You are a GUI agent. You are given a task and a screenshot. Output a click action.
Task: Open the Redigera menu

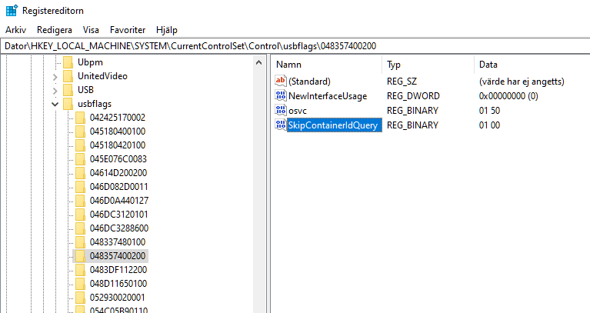55,30
